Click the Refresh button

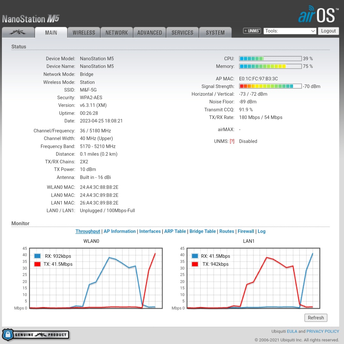click(316, 318)
